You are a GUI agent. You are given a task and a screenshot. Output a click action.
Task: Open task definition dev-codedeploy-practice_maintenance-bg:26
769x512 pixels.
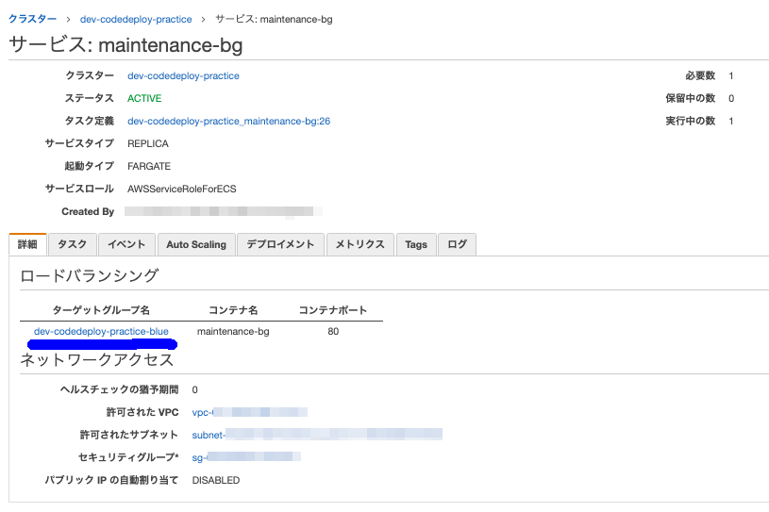pos(228,121)
